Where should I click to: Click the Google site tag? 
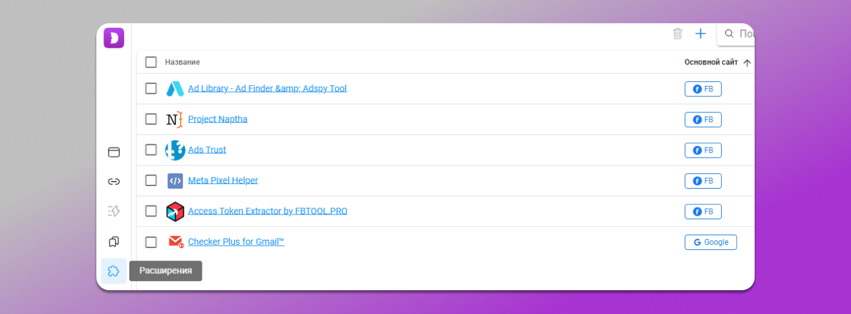pos(710,242)
